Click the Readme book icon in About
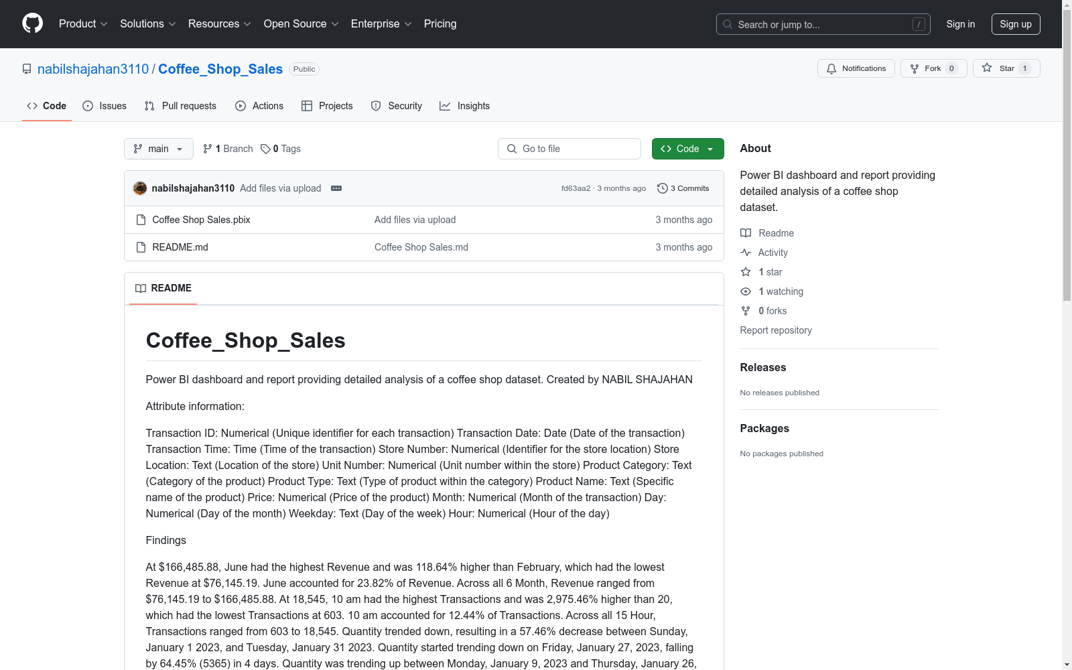The image size is (1072, 670). coord(746,233)
